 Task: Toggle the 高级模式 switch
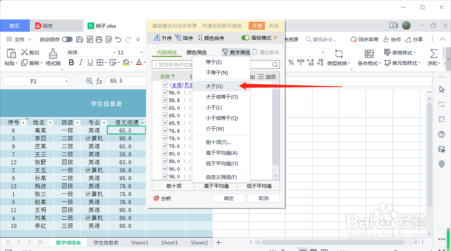pyautogui.click(x=245, y=38)
